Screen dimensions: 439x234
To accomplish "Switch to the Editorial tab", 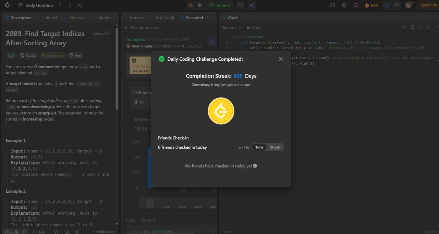I will 47,18.
